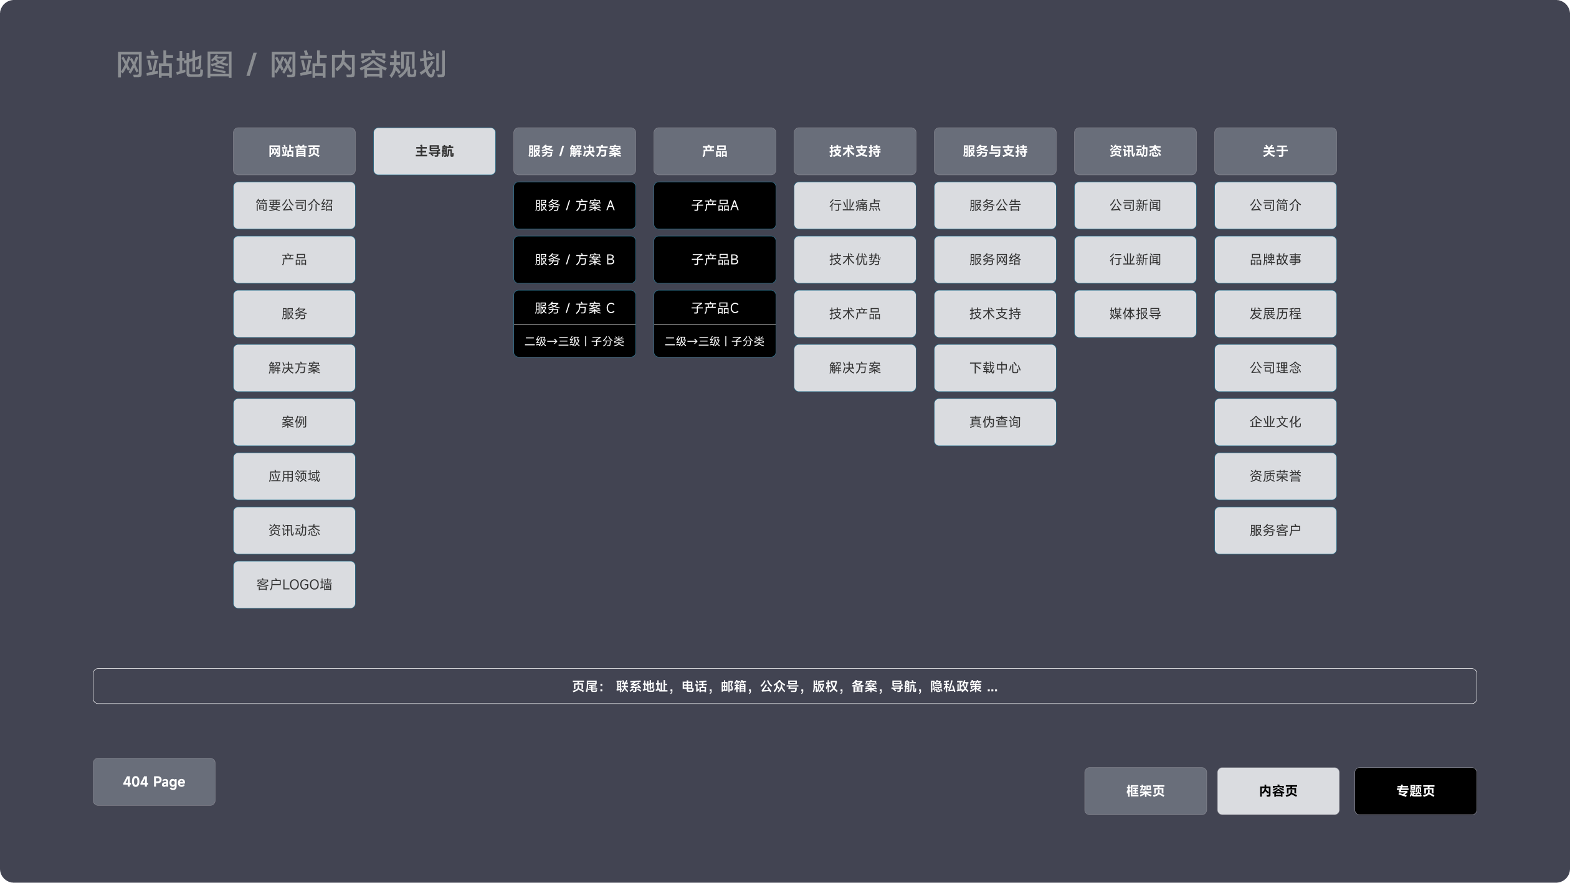
Task: Click the 专题页 legend button
Action: click(x=1415, y=791)
